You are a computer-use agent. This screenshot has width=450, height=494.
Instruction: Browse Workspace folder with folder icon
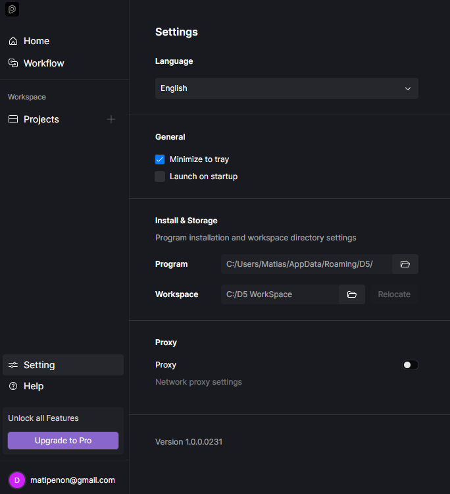(352, 294)
